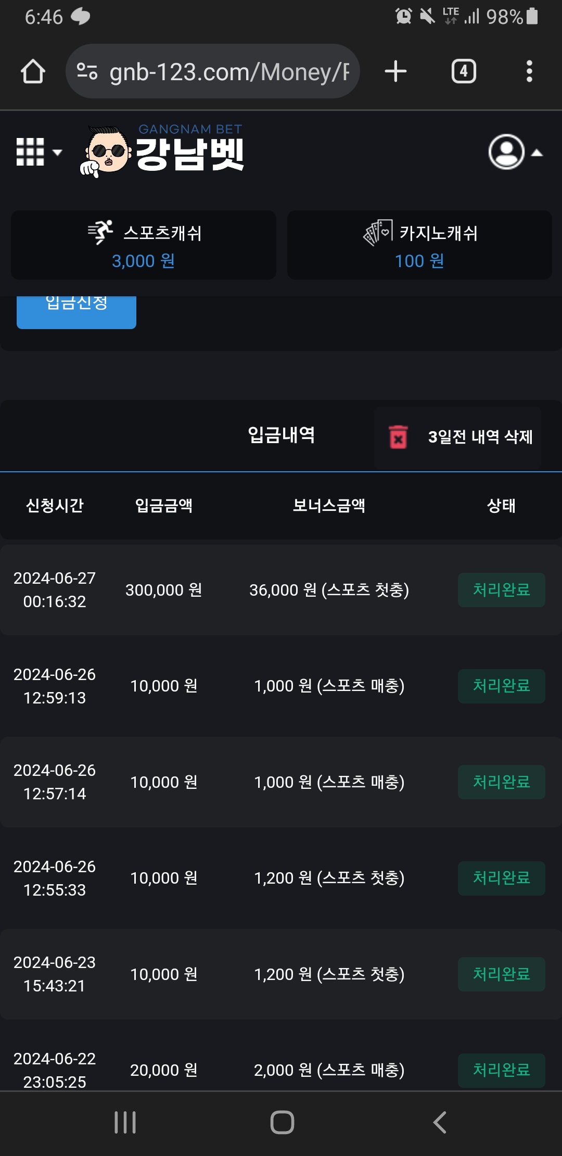This screenshot has height=1156, width=562.
Task: Open the grid menu icon
Action: 38,152
